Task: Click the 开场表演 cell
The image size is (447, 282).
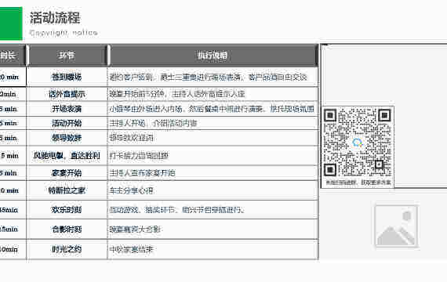Action: click(67, 109)
